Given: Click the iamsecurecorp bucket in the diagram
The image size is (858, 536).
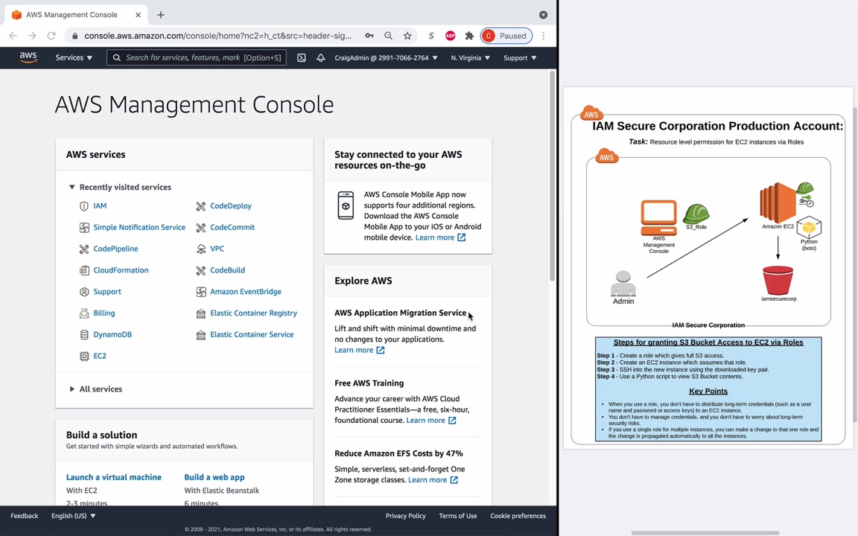Looking at the screenshot, I should pos(778,280).
